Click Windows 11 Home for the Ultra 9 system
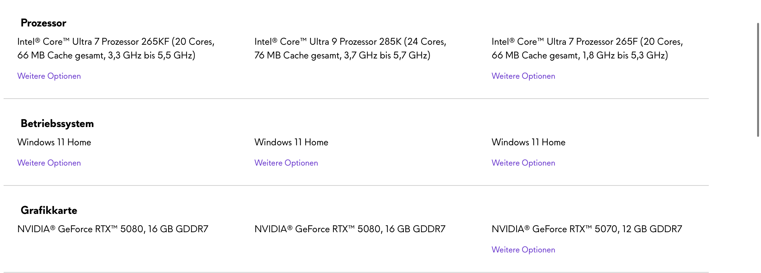 coord(291,142)
